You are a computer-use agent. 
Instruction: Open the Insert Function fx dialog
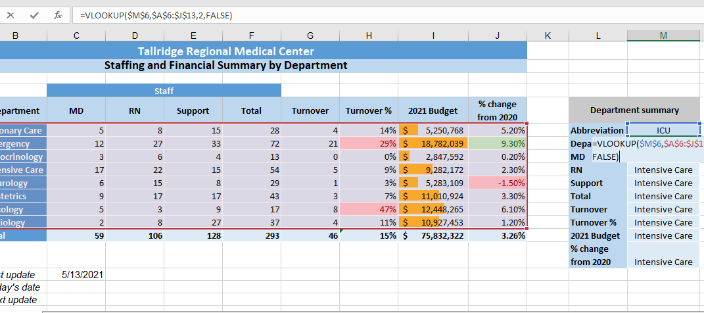point(58,14)
